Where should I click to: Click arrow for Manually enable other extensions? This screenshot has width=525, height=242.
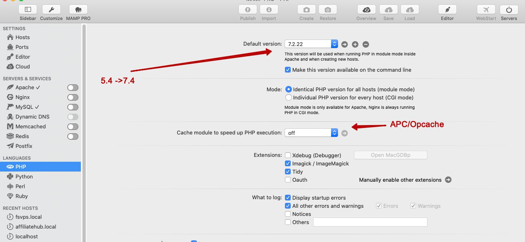pos(448,180)
